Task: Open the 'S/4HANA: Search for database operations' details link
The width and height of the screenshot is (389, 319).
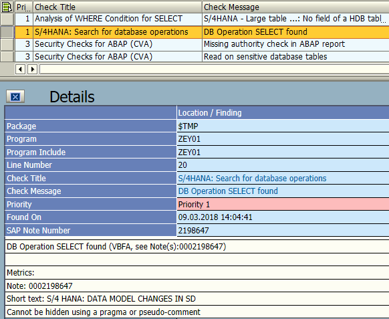Action: tap(252, 179)
